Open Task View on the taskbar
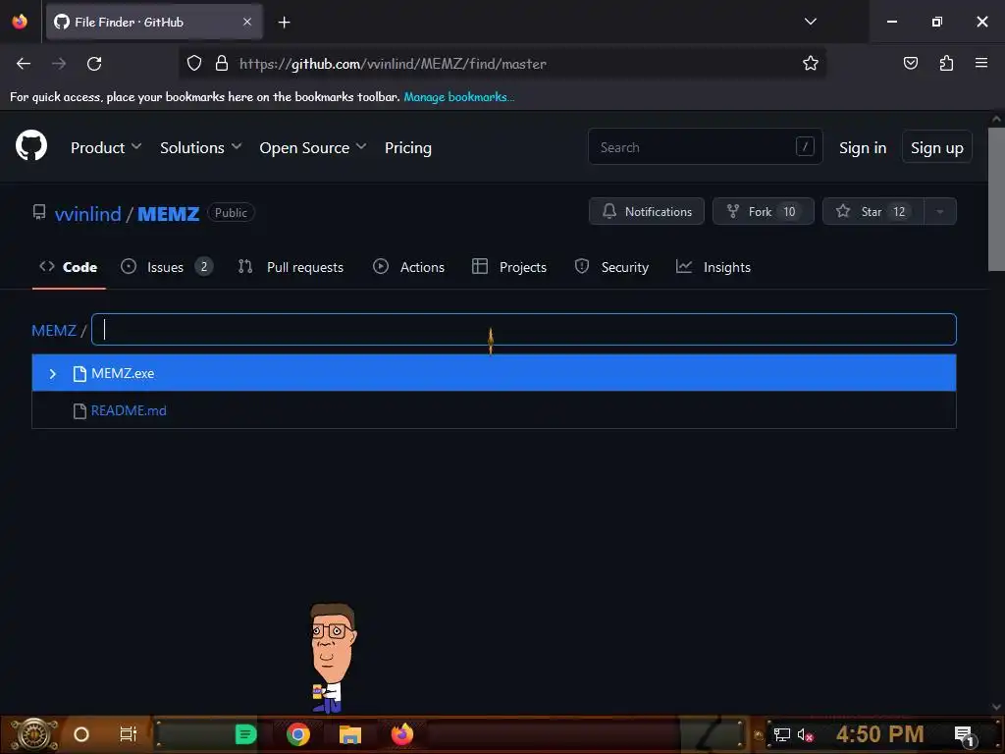1005x754 pixels. click(x=129, y=734)
